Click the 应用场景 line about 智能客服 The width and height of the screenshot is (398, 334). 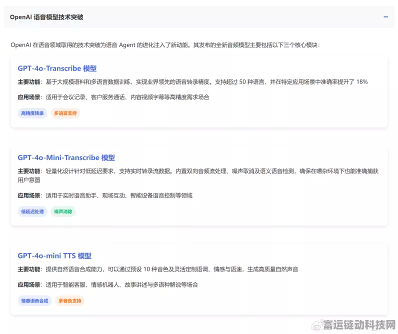tap(108, 285)
